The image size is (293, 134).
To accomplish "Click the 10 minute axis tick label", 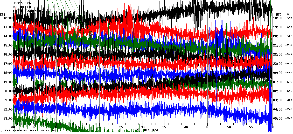I will coord(56,127).
